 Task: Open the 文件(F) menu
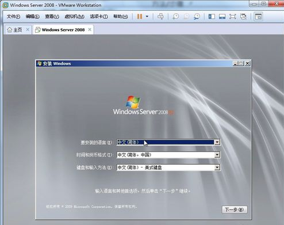tap(13, 17)
